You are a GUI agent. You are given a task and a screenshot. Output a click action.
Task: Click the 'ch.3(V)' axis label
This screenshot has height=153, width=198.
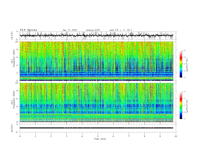pos(12,128)
